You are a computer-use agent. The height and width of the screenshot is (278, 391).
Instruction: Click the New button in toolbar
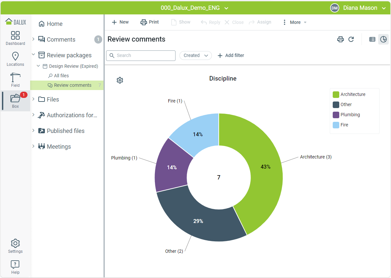(120, 22)
